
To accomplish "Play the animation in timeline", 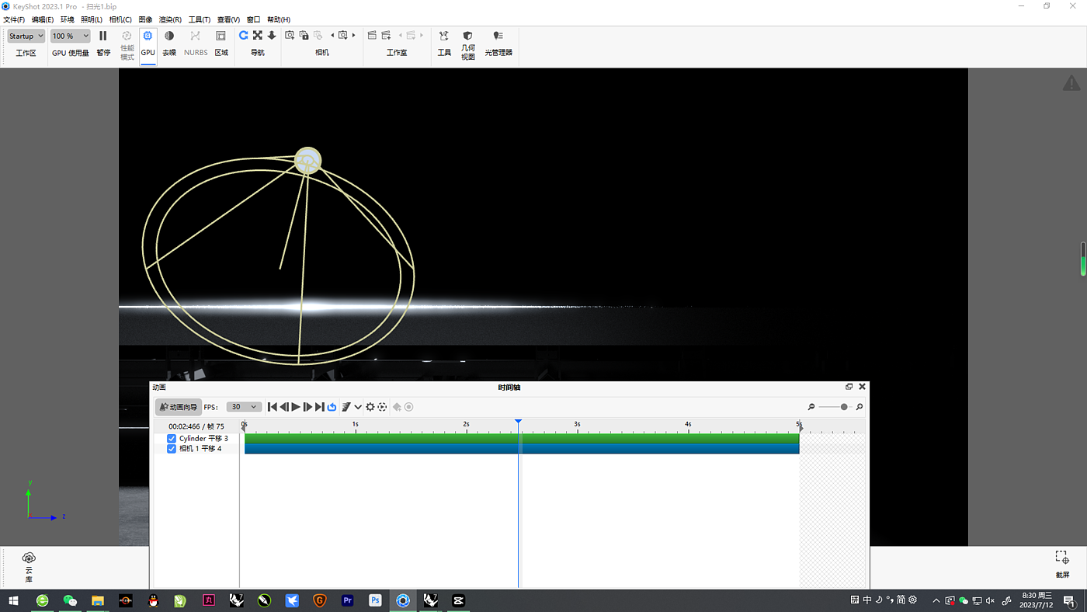I will coord(296,407).
